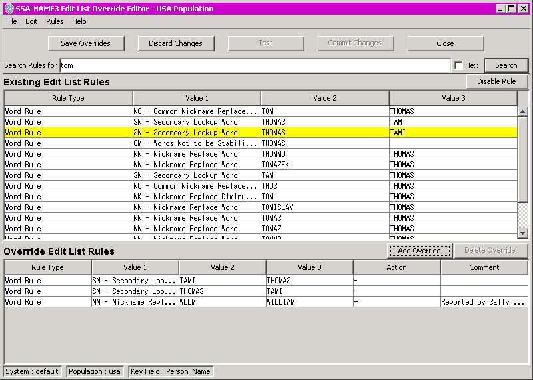Click the Action column header in overrides table
Viewport: 533px width, 380px height.
[x=396, y=267]
